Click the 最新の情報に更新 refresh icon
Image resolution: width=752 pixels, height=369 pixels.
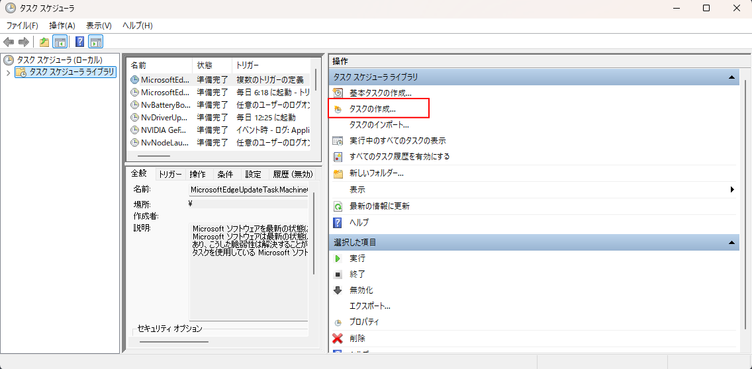(x=338, y=206)
